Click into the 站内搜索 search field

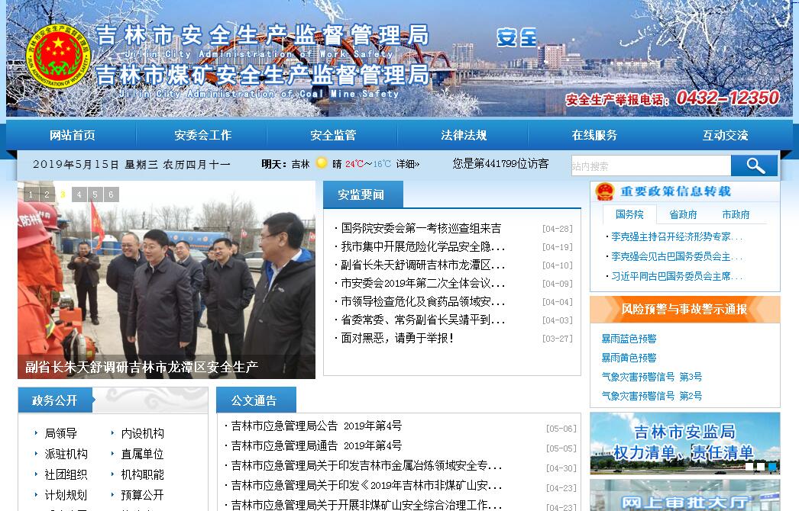[651, 166]
